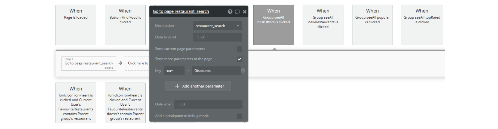Click the Discounts value field
Viewport: 498px width, 129px height.
(x=216, y=71)
